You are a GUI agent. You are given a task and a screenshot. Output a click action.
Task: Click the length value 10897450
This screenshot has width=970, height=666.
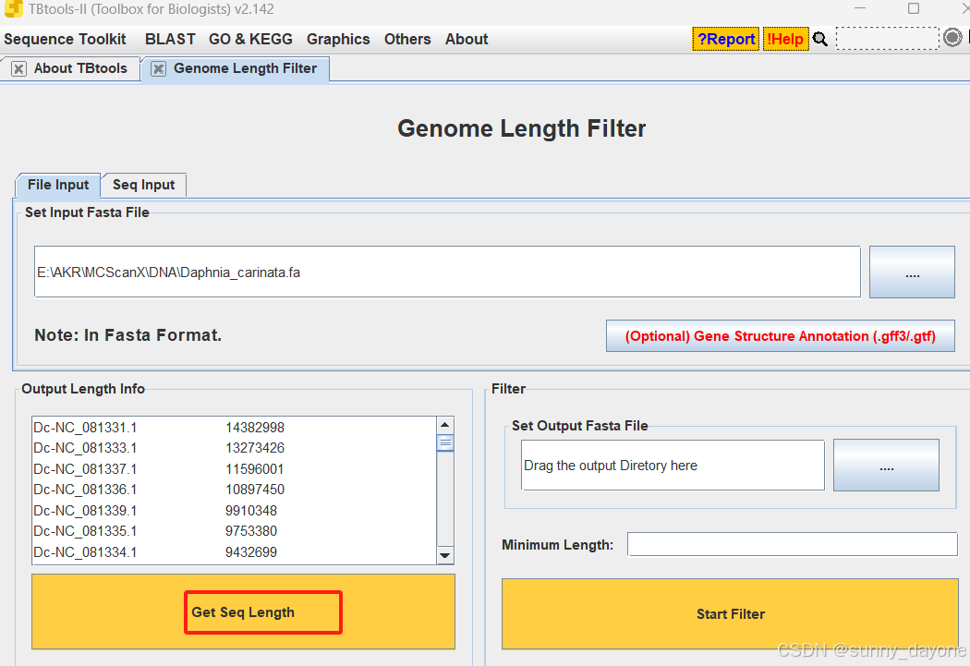click(255, 490)
